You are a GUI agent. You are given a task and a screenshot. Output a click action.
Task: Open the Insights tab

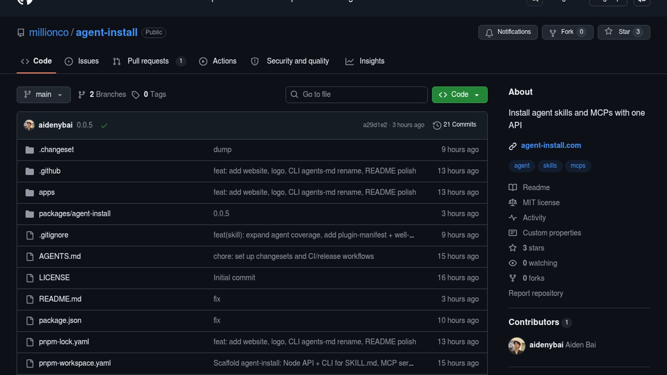365,61
